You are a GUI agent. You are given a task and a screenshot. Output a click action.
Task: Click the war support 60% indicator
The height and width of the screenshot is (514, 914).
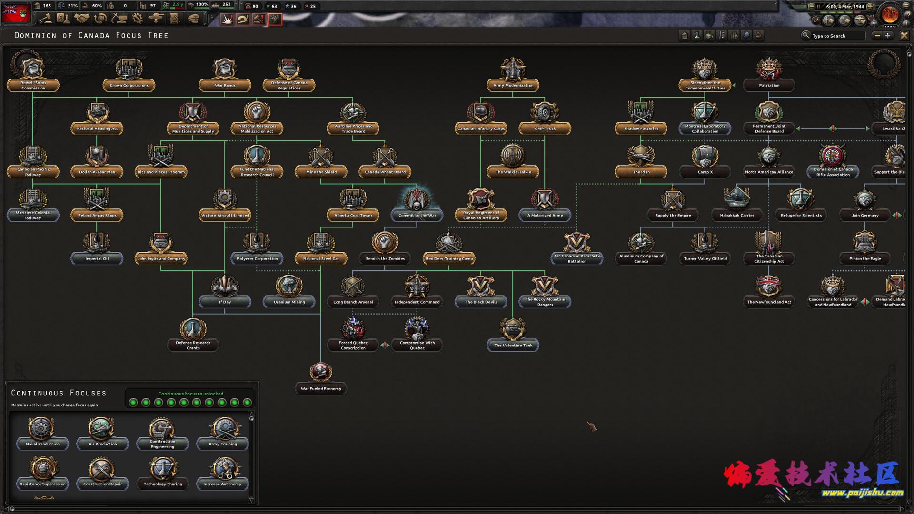(x=92, y=6)
